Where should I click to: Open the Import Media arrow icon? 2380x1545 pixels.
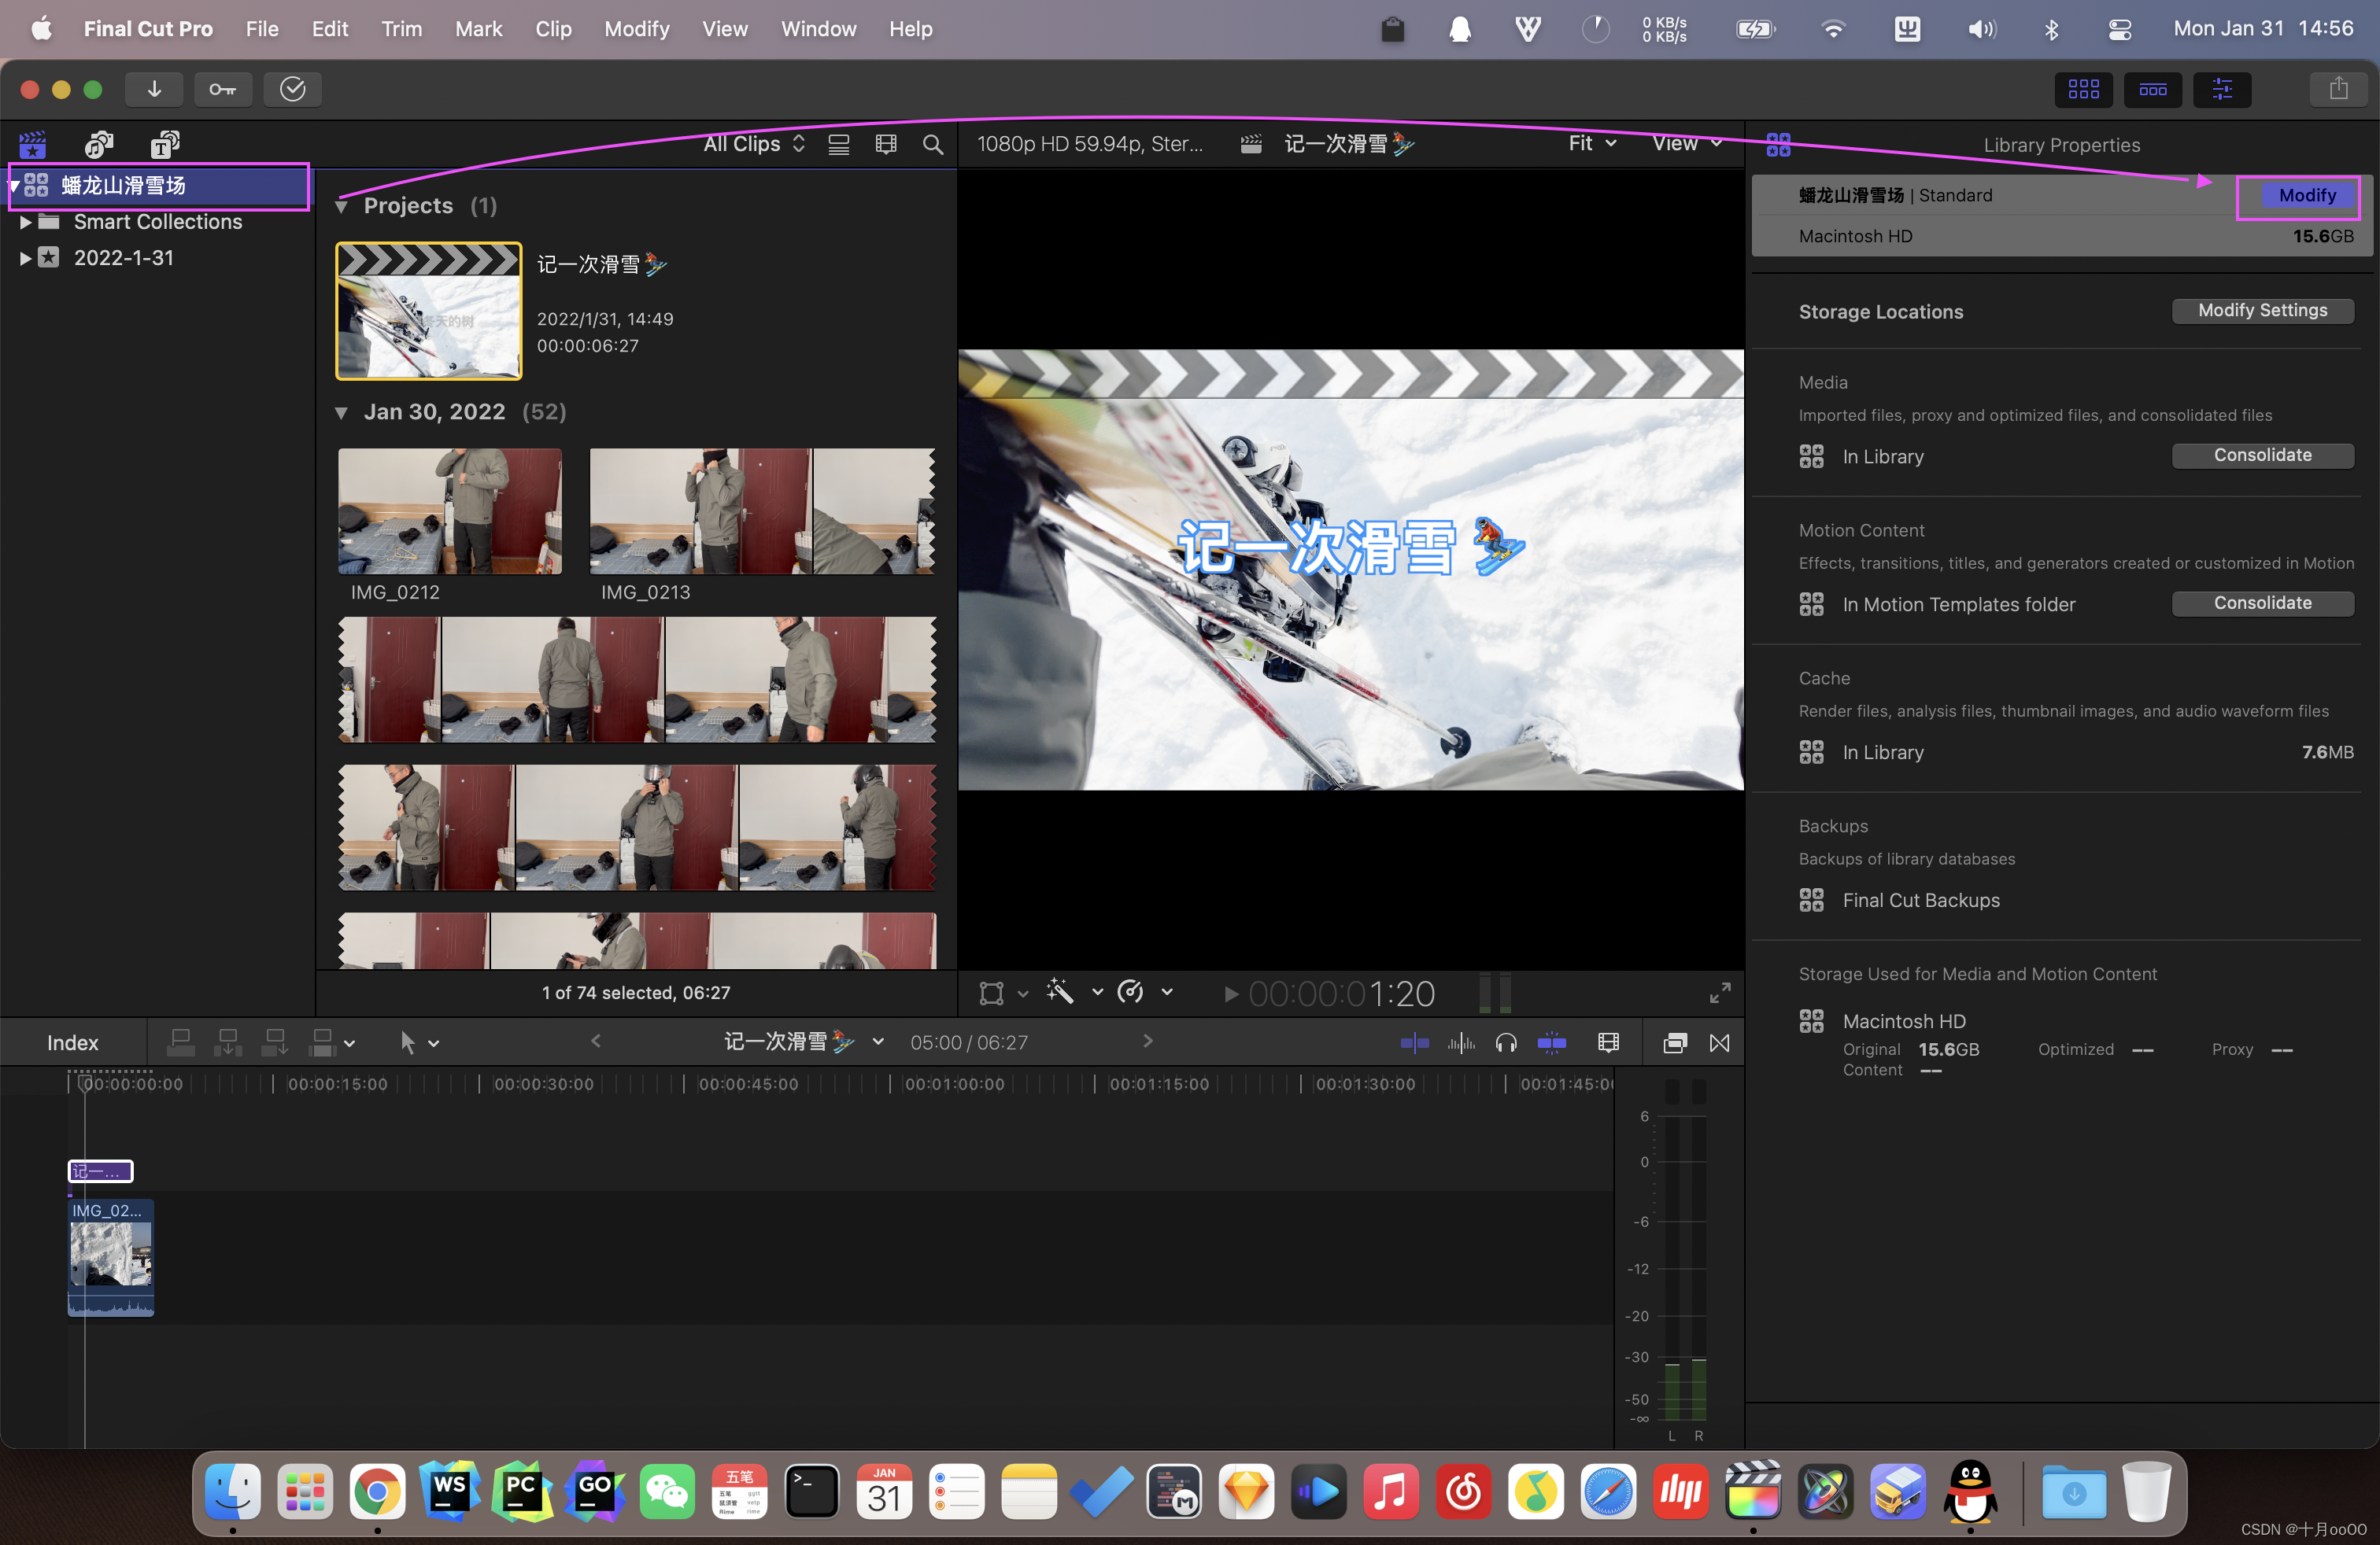pos(154,90)
